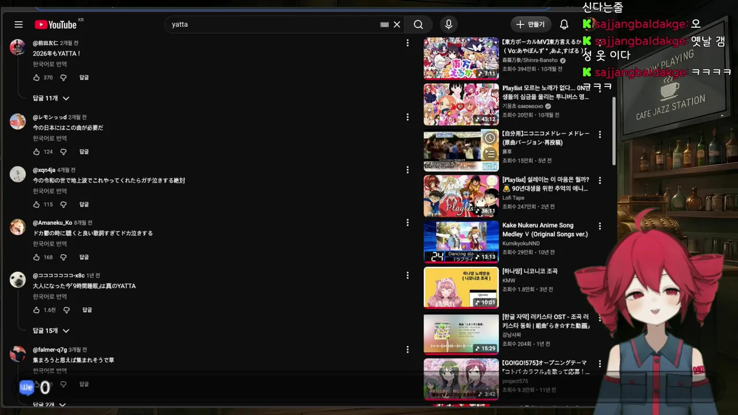The image size is (738, 415).
Task: Dislike the comment by @前田友仁
Action: (63, 77)
